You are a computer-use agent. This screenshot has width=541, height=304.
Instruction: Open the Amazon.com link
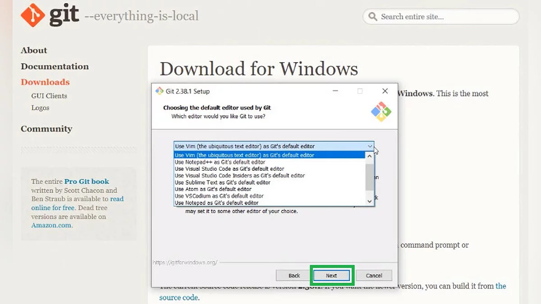[51, 225]
